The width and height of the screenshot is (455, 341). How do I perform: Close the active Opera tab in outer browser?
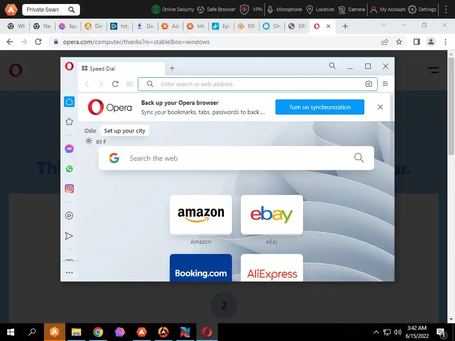coord(328,26)
